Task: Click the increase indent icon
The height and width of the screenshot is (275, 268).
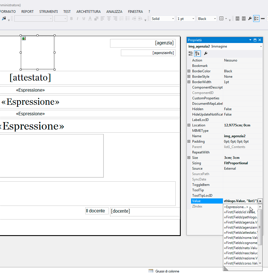Action: 140,19
